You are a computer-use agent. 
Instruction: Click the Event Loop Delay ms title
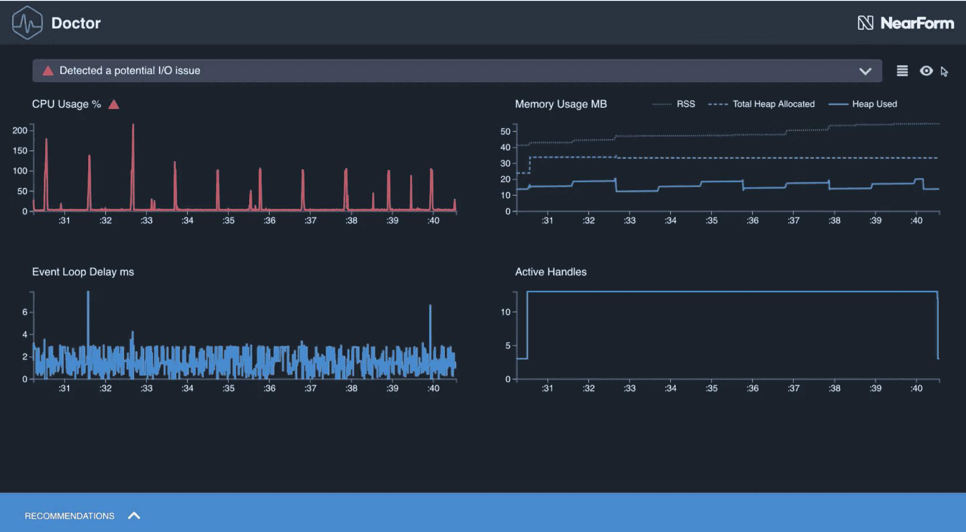tap(83, 272)
